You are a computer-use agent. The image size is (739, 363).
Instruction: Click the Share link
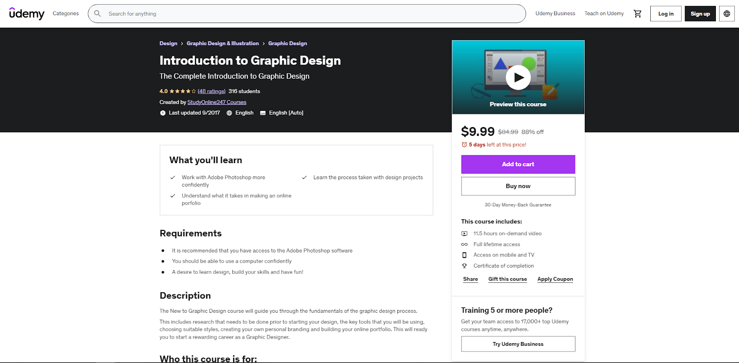pyautogui.click(x=471, y=279)
